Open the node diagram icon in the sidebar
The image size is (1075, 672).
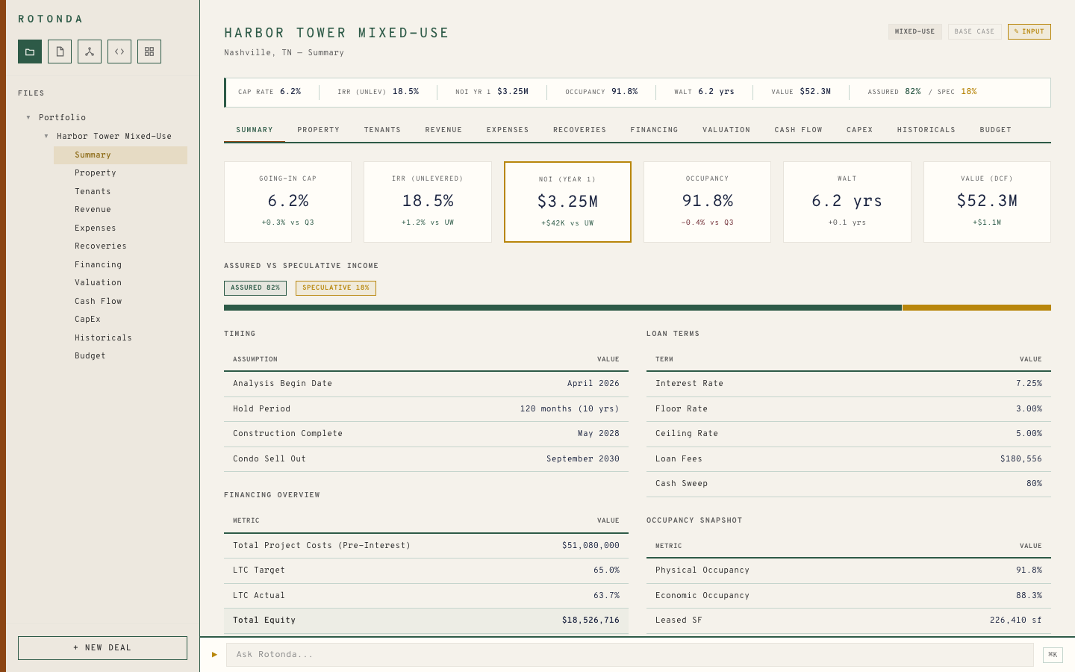[x=90, y=52]
